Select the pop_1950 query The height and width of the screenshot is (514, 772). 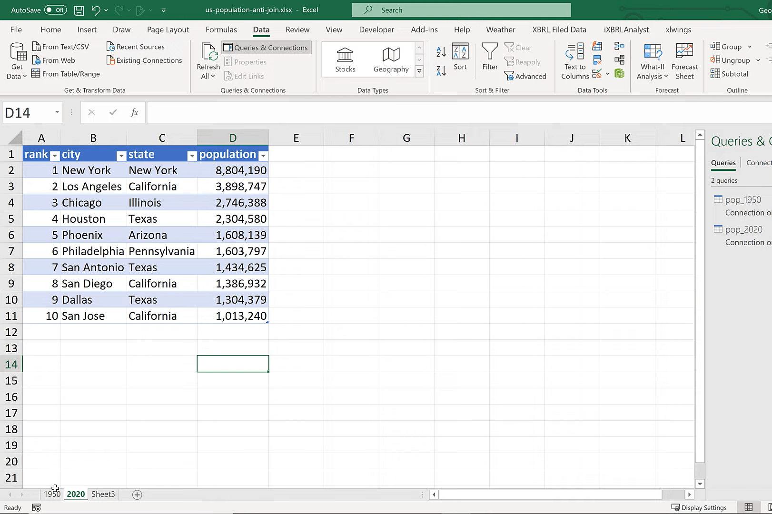pos(742,200)
